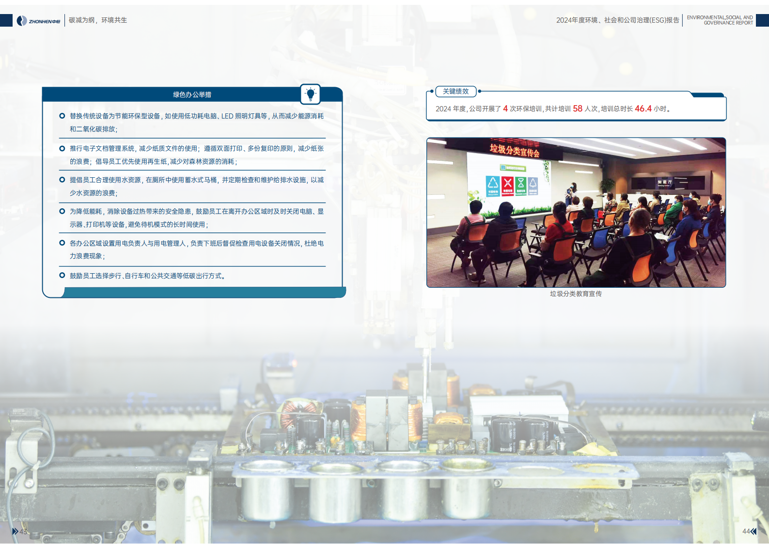Click the ZHONHEN company logo
Image resolution: width=769 pixels, height=544 pixels.
38,21
